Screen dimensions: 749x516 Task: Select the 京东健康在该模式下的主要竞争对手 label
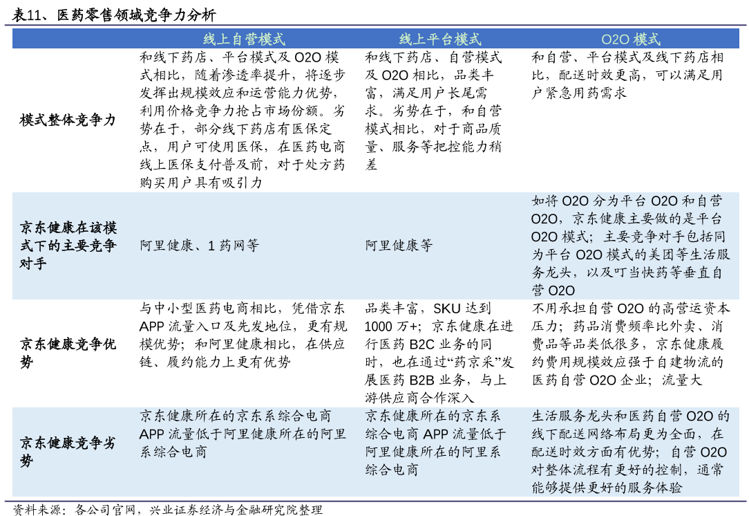tap(69, 246)
